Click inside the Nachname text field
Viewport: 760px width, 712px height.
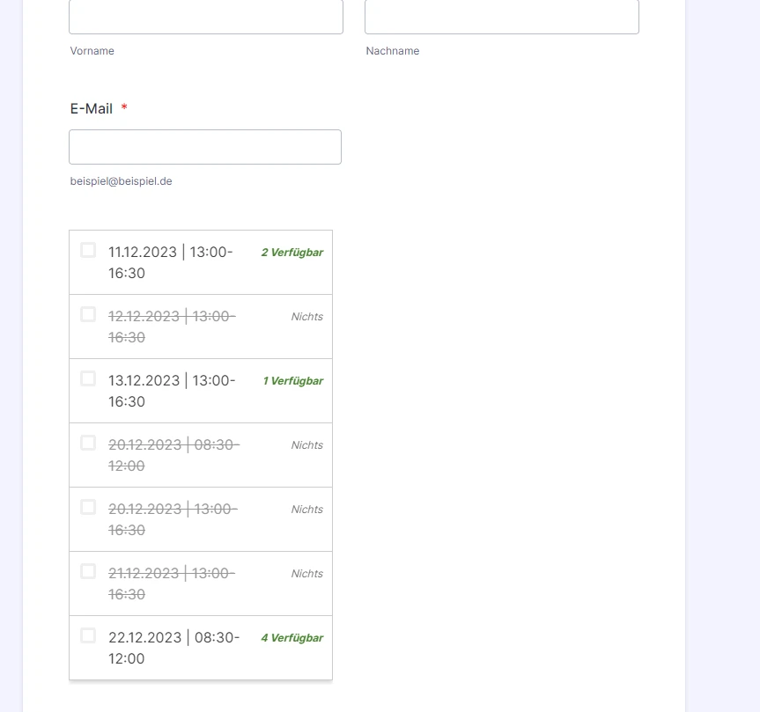coord(501,16)
